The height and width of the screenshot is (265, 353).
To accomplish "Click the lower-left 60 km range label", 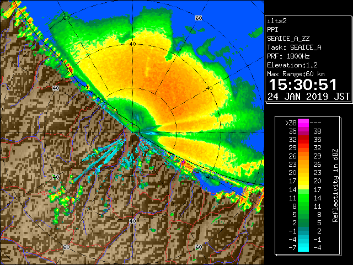I will 66,247.
